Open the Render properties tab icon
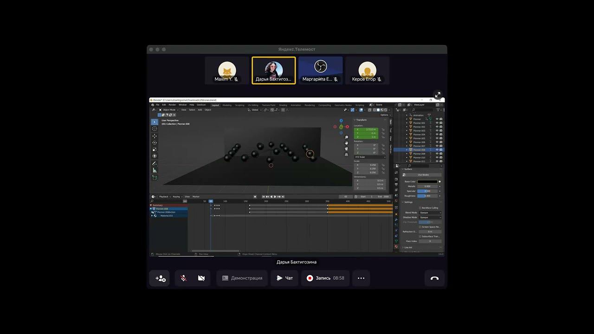This screenshot has height=334, width=594. point(396,179)
